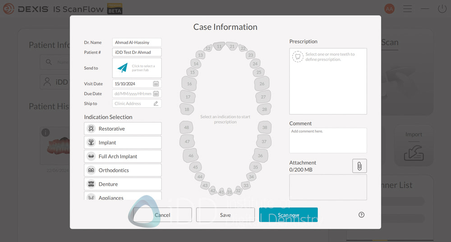Select tooth 48 on the chart
The width and height of the screenshot is (451, 242).
point(186,128)
